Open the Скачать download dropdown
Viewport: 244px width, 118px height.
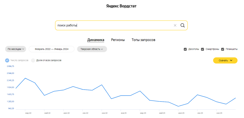click(225, 60)
